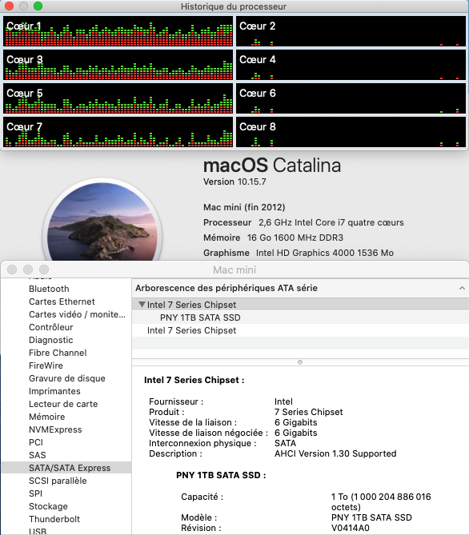Click the Interconnexion physique SATA value

[x=285, y=443]
